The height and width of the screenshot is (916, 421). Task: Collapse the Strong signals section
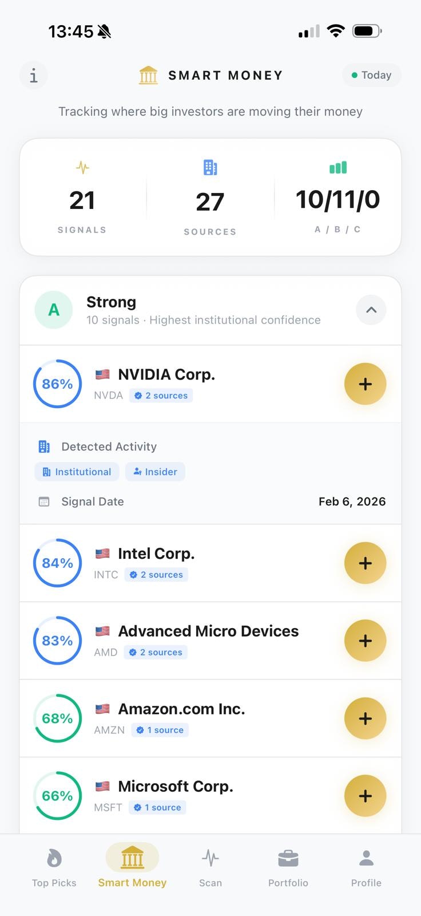click(x=371, y=310)
